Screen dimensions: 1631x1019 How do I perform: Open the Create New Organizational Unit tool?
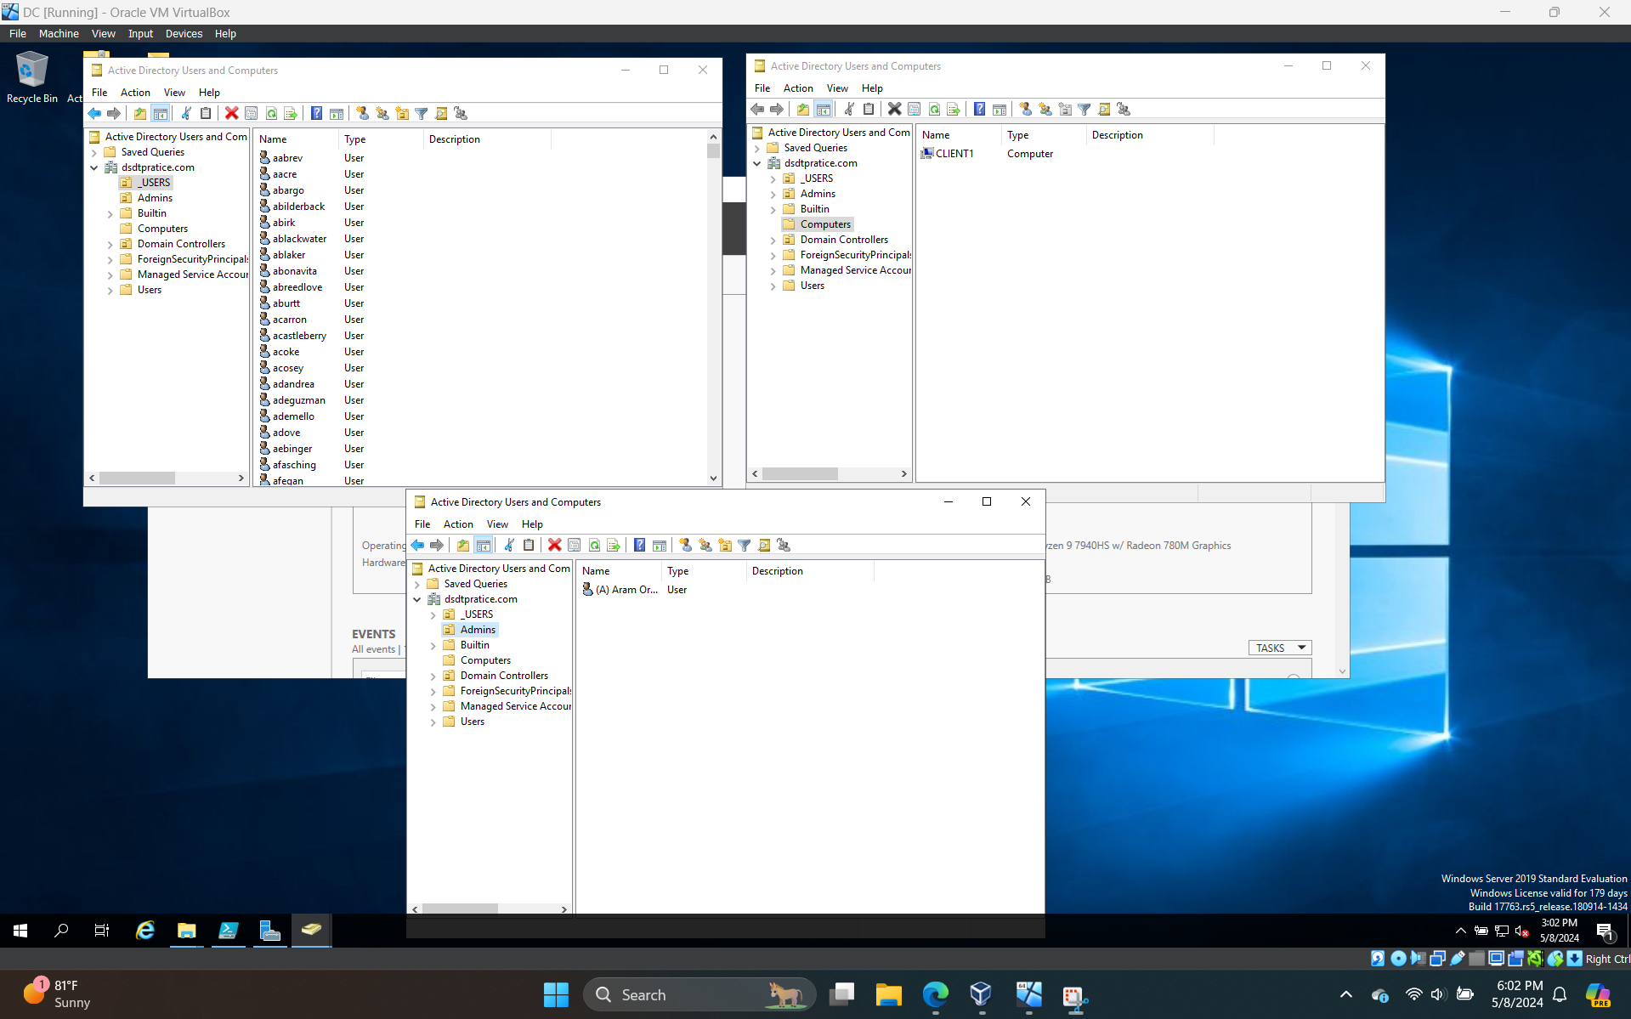403,113
